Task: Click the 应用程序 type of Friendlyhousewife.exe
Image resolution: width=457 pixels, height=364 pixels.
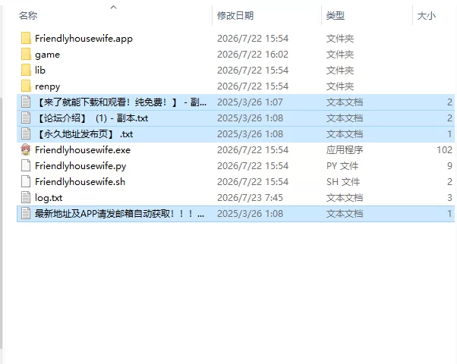Action: [345, 150]
